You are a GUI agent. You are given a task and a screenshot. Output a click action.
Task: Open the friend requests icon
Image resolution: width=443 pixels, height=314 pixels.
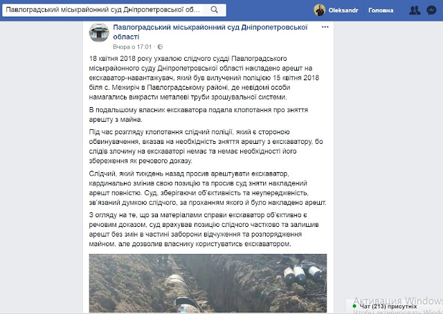[x=415, y=10]
